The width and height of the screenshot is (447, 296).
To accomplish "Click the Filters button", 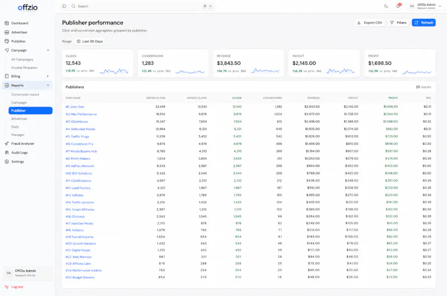I will click(x=398, y=22).
